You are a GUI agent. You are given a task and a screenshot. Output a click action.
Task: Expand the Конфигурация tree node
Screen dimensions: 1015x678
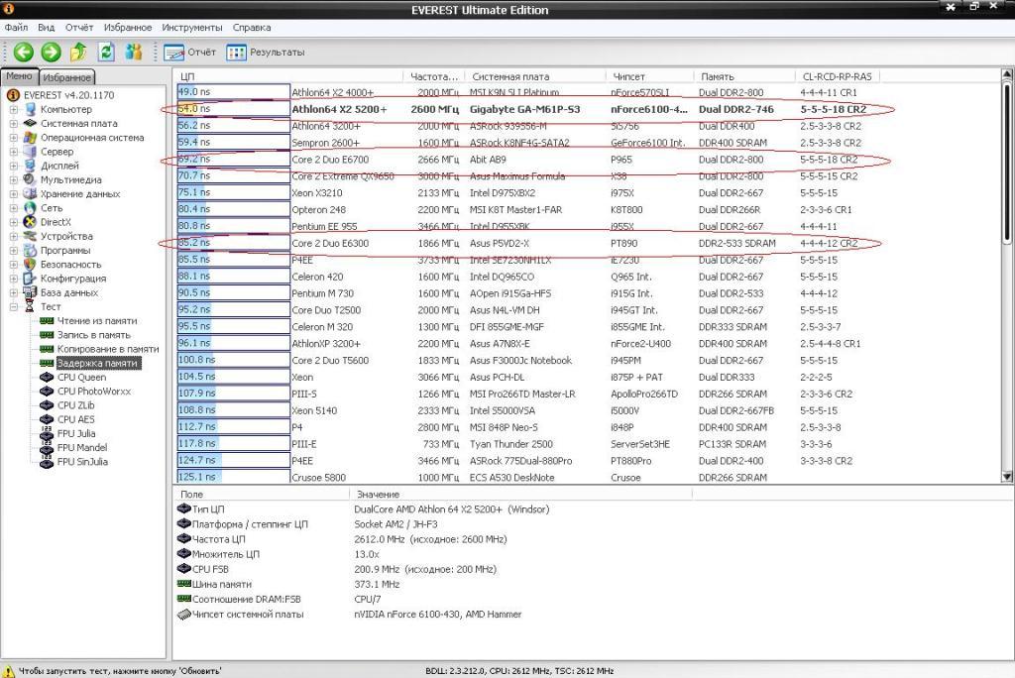tap(14, 279)
